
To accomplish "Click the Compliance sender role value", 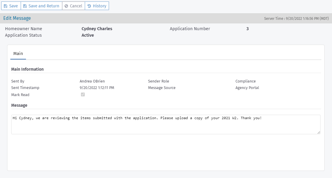I will coord(245,81).
